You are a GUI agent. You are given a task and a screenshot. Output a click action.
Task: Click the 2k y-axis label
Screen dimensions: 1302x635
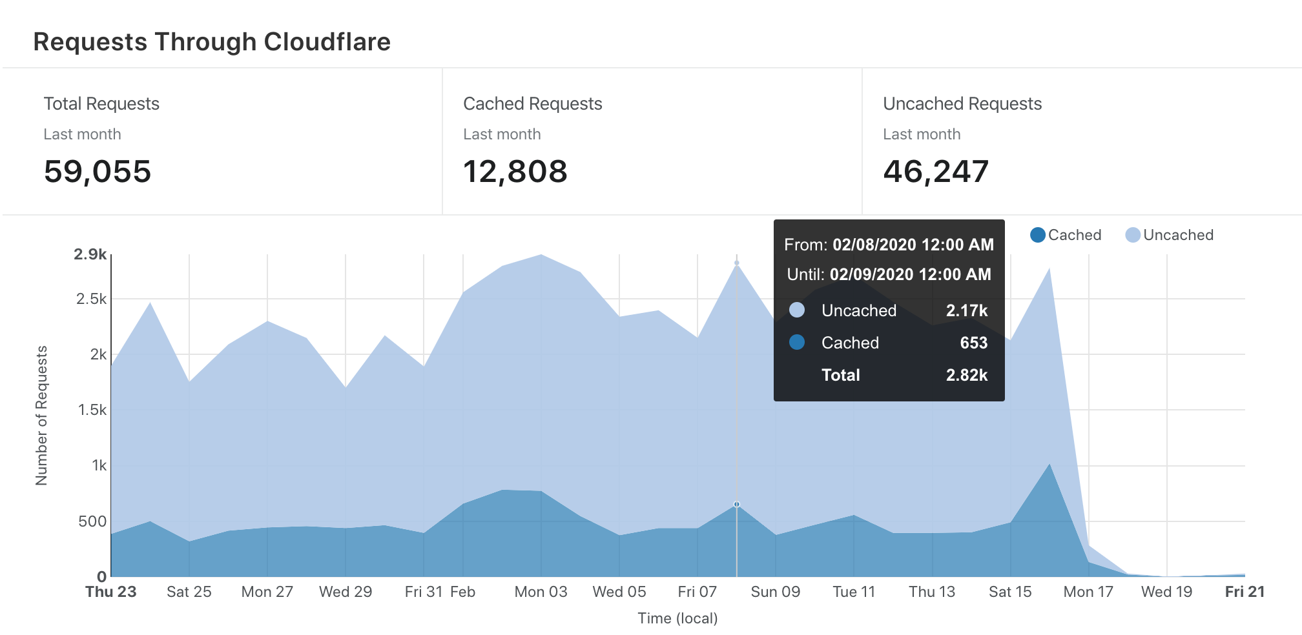[x=99, y=354]
